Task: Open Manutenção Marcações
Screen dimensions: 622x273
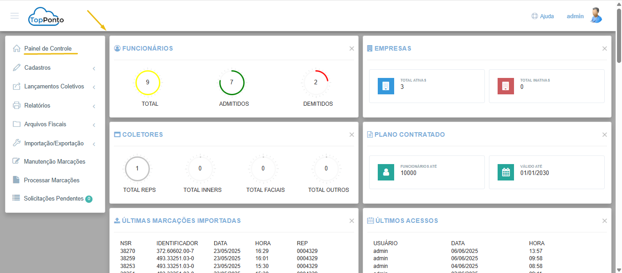Action: 54,161
